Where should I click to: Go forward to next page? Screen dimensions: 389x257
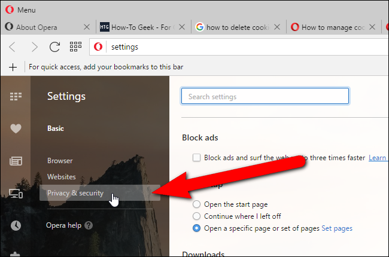point(34,47)
